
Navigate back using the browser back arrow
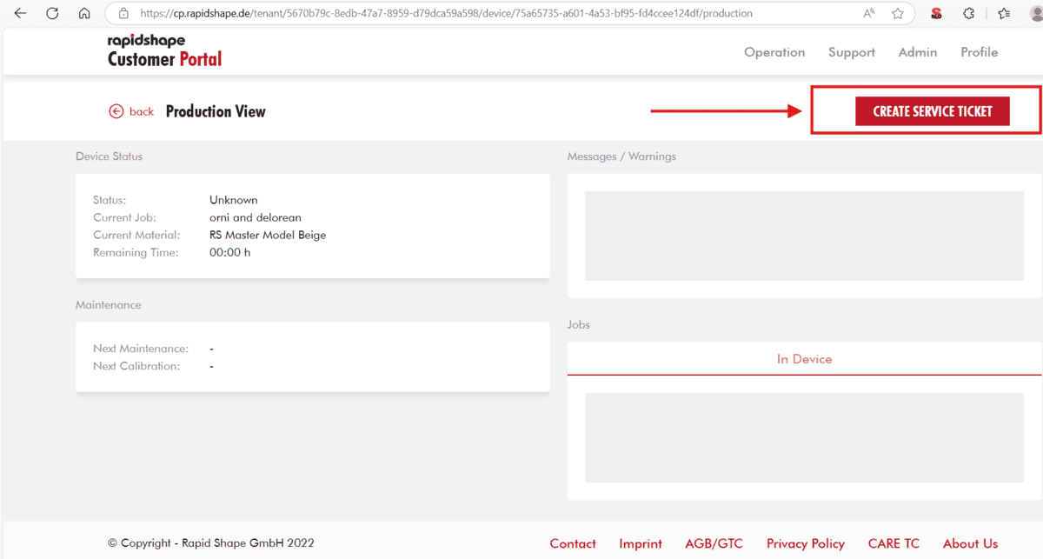[x=19, y=13]
